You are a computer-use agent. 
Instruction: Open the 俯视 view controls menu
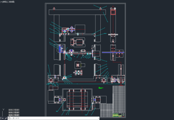[4, 2]
